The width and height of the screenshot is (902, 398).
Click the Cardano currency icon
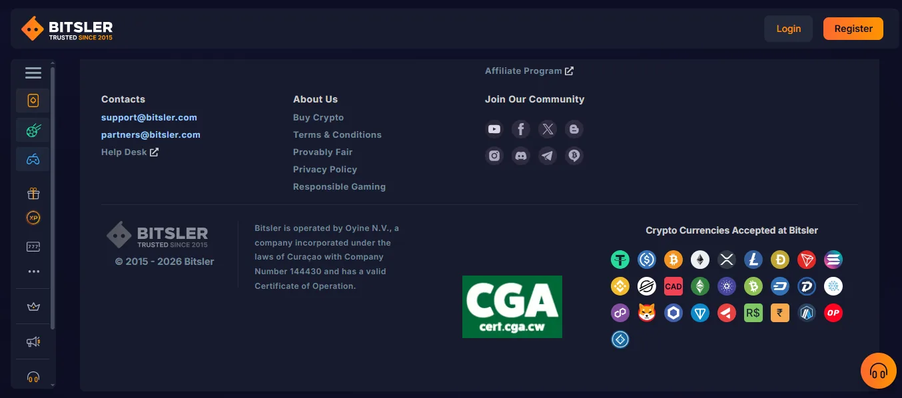(x=727, y=286)
